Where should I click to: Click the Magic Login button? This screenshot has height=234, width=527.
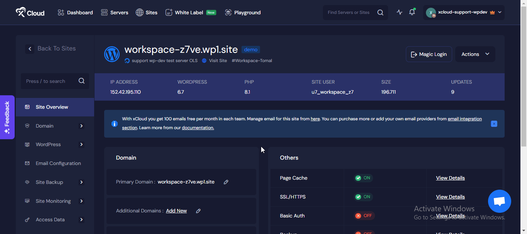coord(429,54)
